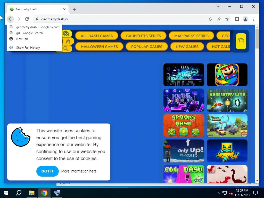264x198 pixels.
Task: Open the tab search chevron
Action: tap(218, 6)
